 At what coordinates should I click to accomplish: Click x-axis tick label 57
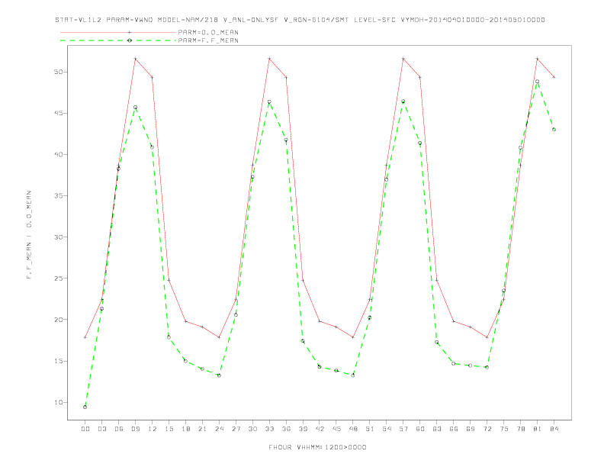(403, 429)
